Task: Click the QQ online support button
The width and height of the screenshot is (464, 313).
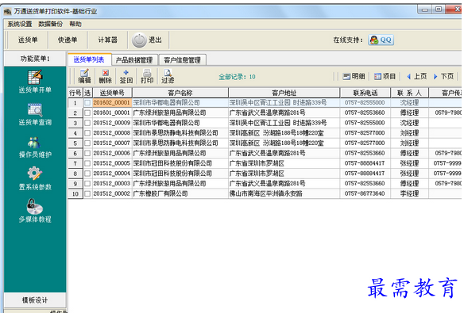Action: tap(381, 40)
